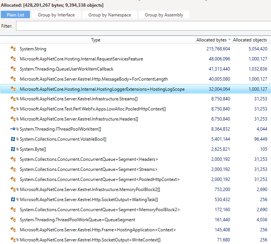The height and width of the screenshot is (244, 271).
Task: Click the 48,006,096 allocated bytes value
Action: tap(219, 59)
